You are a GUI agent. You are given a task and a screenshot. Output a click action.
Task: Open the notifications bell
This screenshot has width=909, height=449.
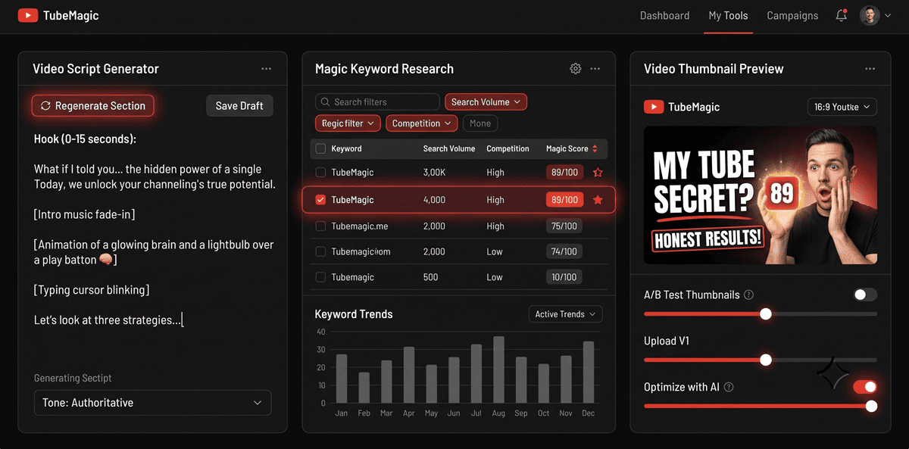pos(842,15)
